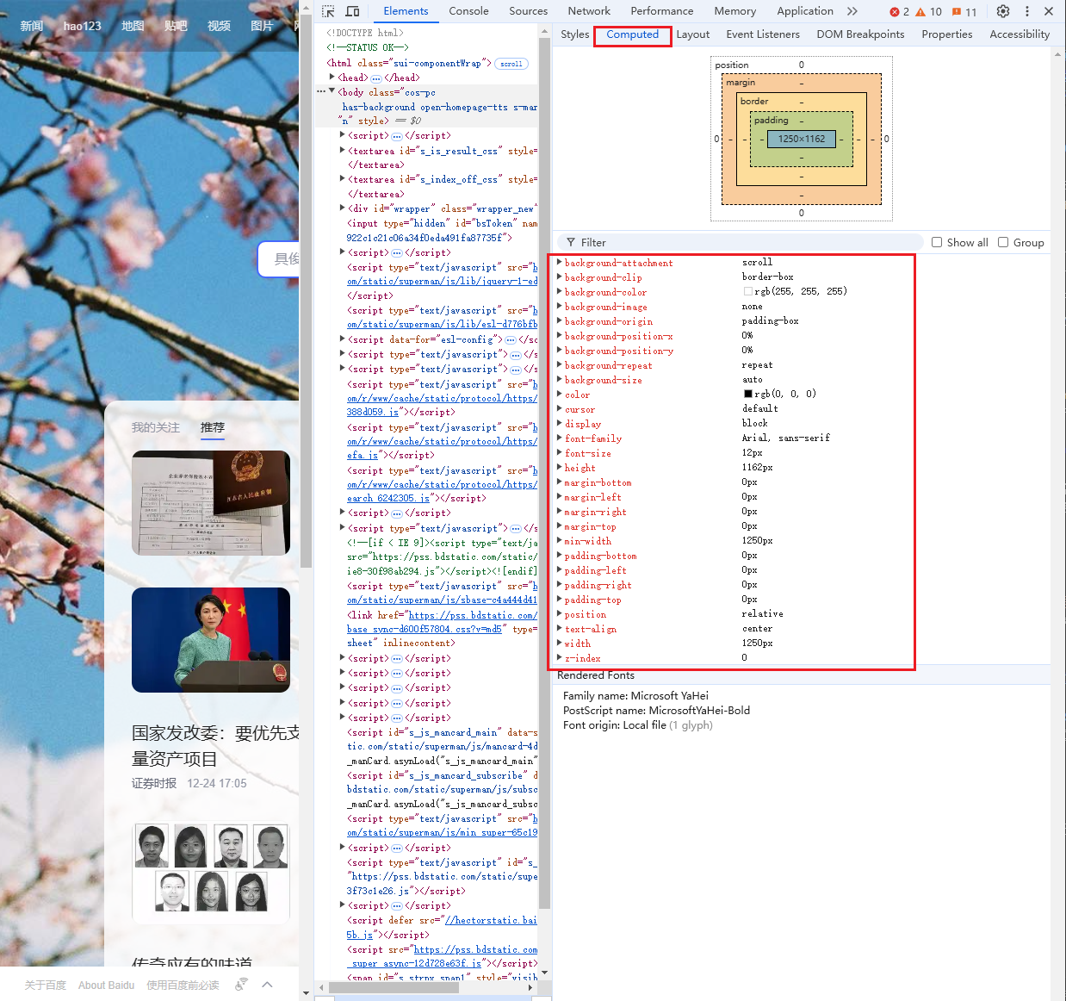Open the Event Listeners pane tab
Viewport: 1066px width, 1001px height.
click(763, 34)
